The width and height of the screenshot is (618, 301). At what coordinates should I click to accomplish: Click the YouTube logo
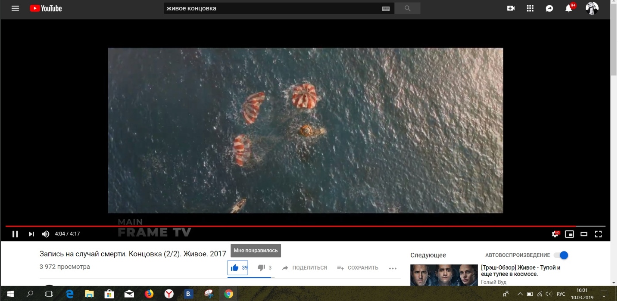(46, 8)
